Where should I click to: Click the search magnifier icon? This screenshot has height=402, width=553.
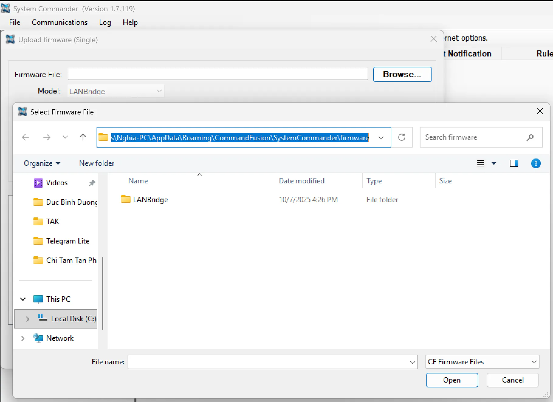tap(530, 138)
